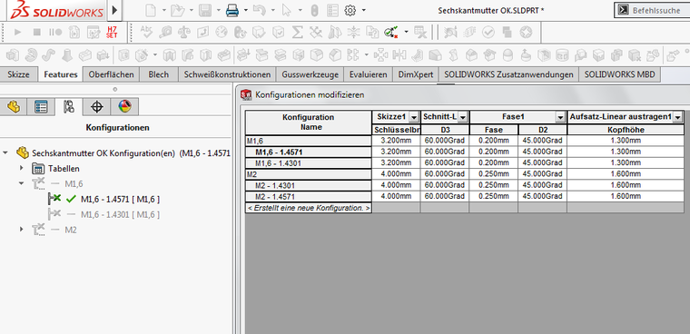Open the DimXpertManager crosshair tab icon

tap(97, 106)
